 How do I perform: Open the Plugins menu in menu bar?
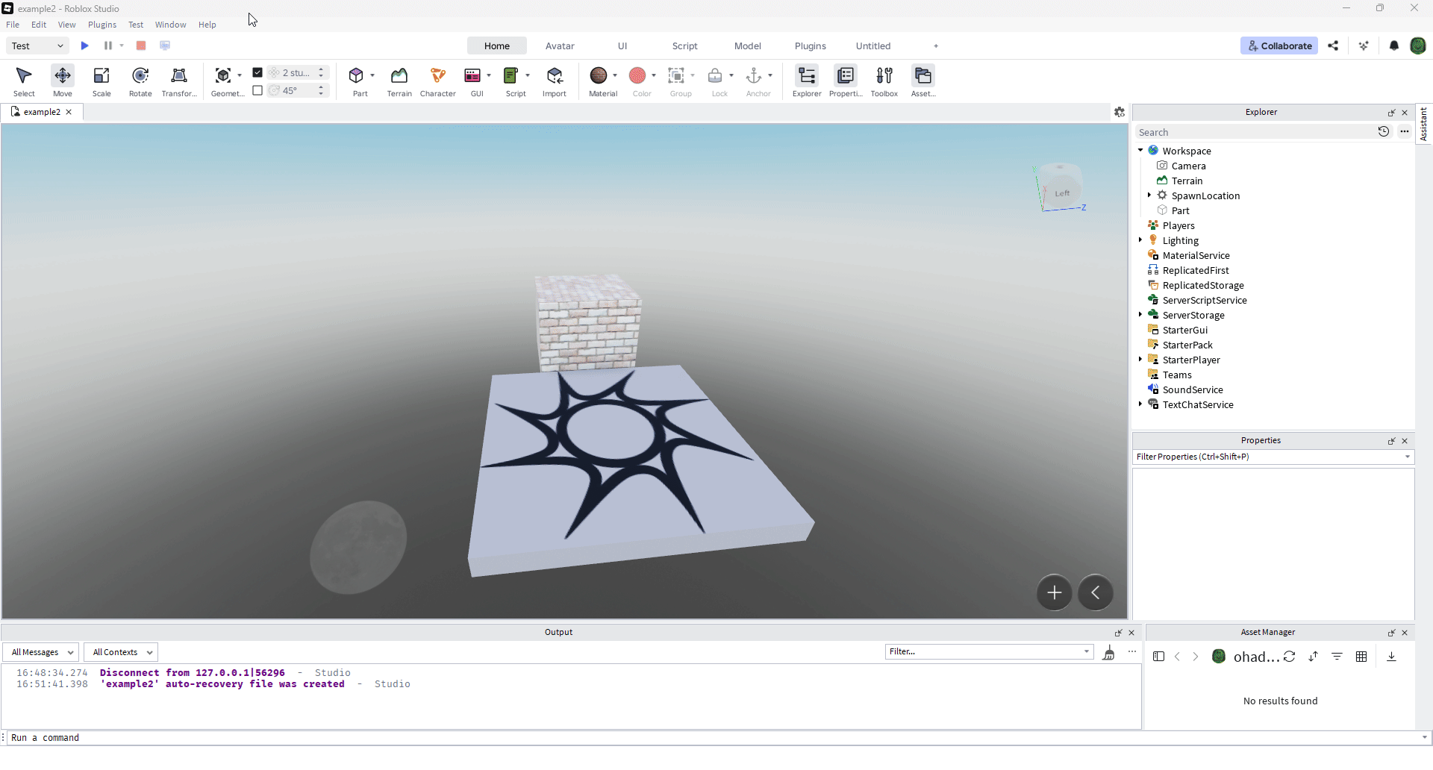point(102,25)
